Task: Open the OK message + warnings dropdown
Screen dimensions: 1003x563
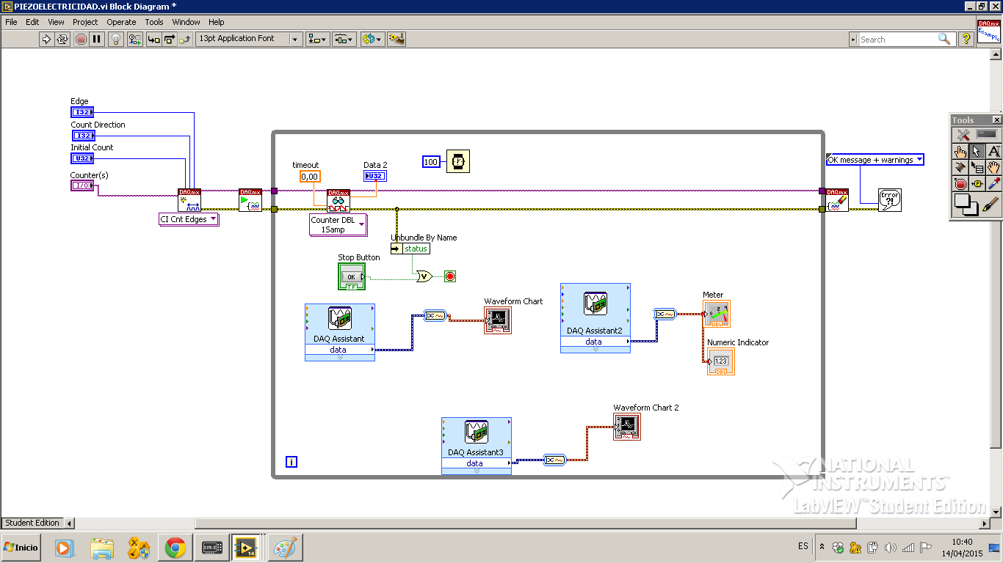Action: pos(875,160)
